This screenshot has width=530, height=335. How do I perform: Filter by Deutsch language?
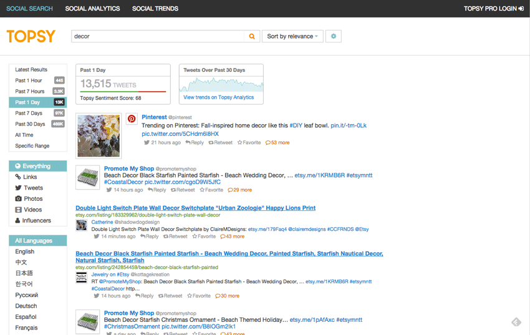(x=26, y=306)
